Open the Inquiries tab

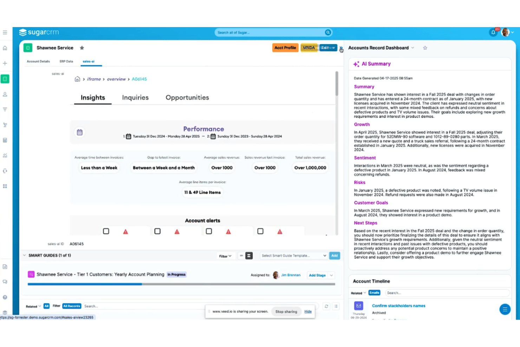135,98
